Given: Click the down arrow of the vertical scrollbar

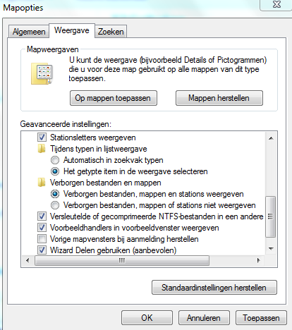Looking at the screenshot, I should pyautogui.click(x=271, y=249).
